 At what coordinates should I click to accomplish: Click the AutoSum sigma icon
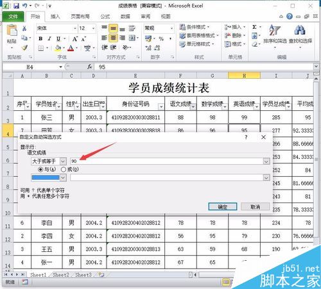click(254, 27)
